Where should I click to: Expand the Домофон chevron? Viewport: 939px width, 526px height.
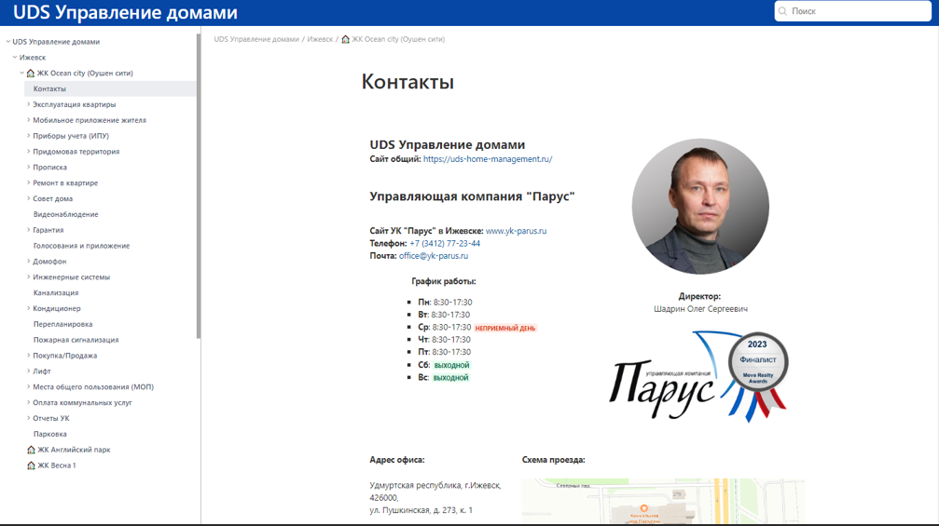click(x=28, y=262)
